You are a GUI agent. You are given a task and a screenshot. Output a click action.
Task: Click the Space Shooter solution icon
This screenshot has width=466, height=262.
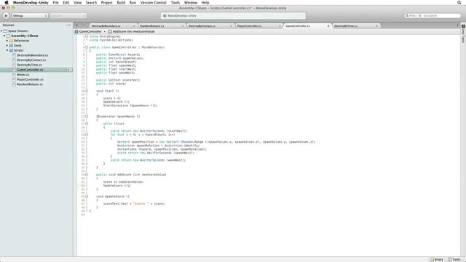(x=5, y=31)
